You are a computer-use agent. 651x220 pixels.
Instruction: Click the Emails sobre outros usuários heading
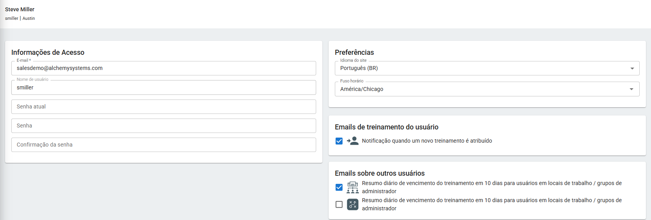pyautogui.click(x=380, y=173)
